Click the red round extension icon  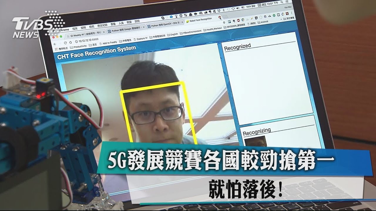click(239, 21)
